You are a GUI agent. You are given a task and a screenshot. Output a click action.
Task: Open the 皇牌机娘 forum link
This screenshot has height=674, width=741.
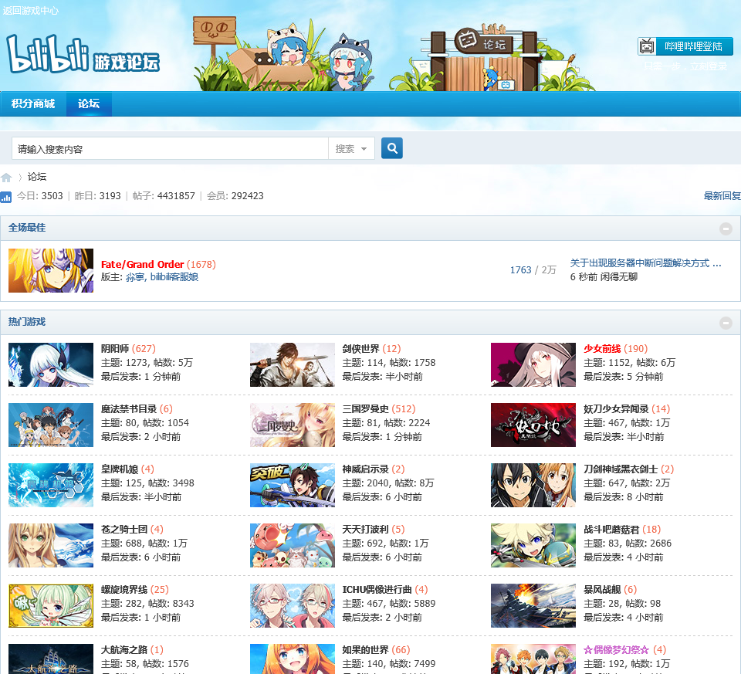(120, 469)
